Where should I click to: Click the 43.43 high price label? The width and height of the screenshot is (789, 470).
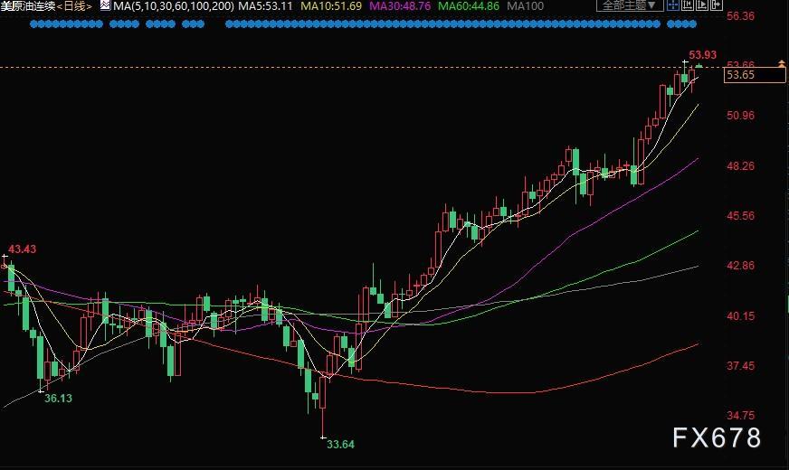22,249
